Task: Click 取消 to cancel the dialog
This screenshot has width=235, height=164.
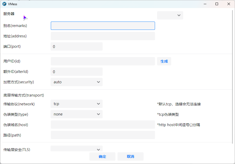Action: tap(130, 156)
